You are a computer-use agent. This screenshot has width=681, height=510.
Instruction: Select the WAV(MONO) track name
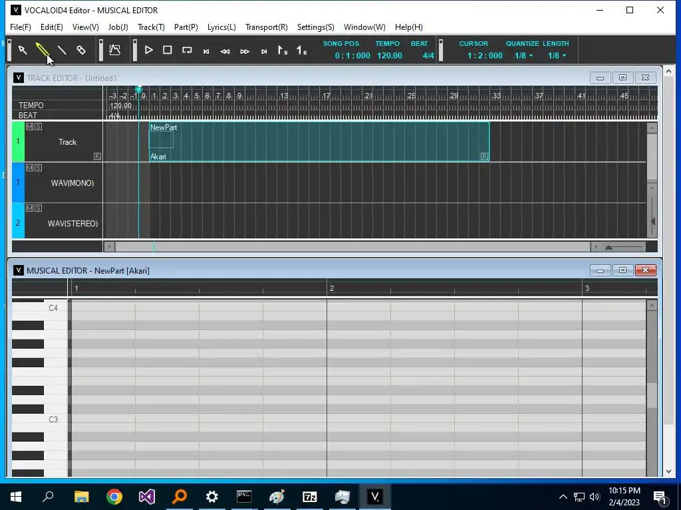click(72, 183)
